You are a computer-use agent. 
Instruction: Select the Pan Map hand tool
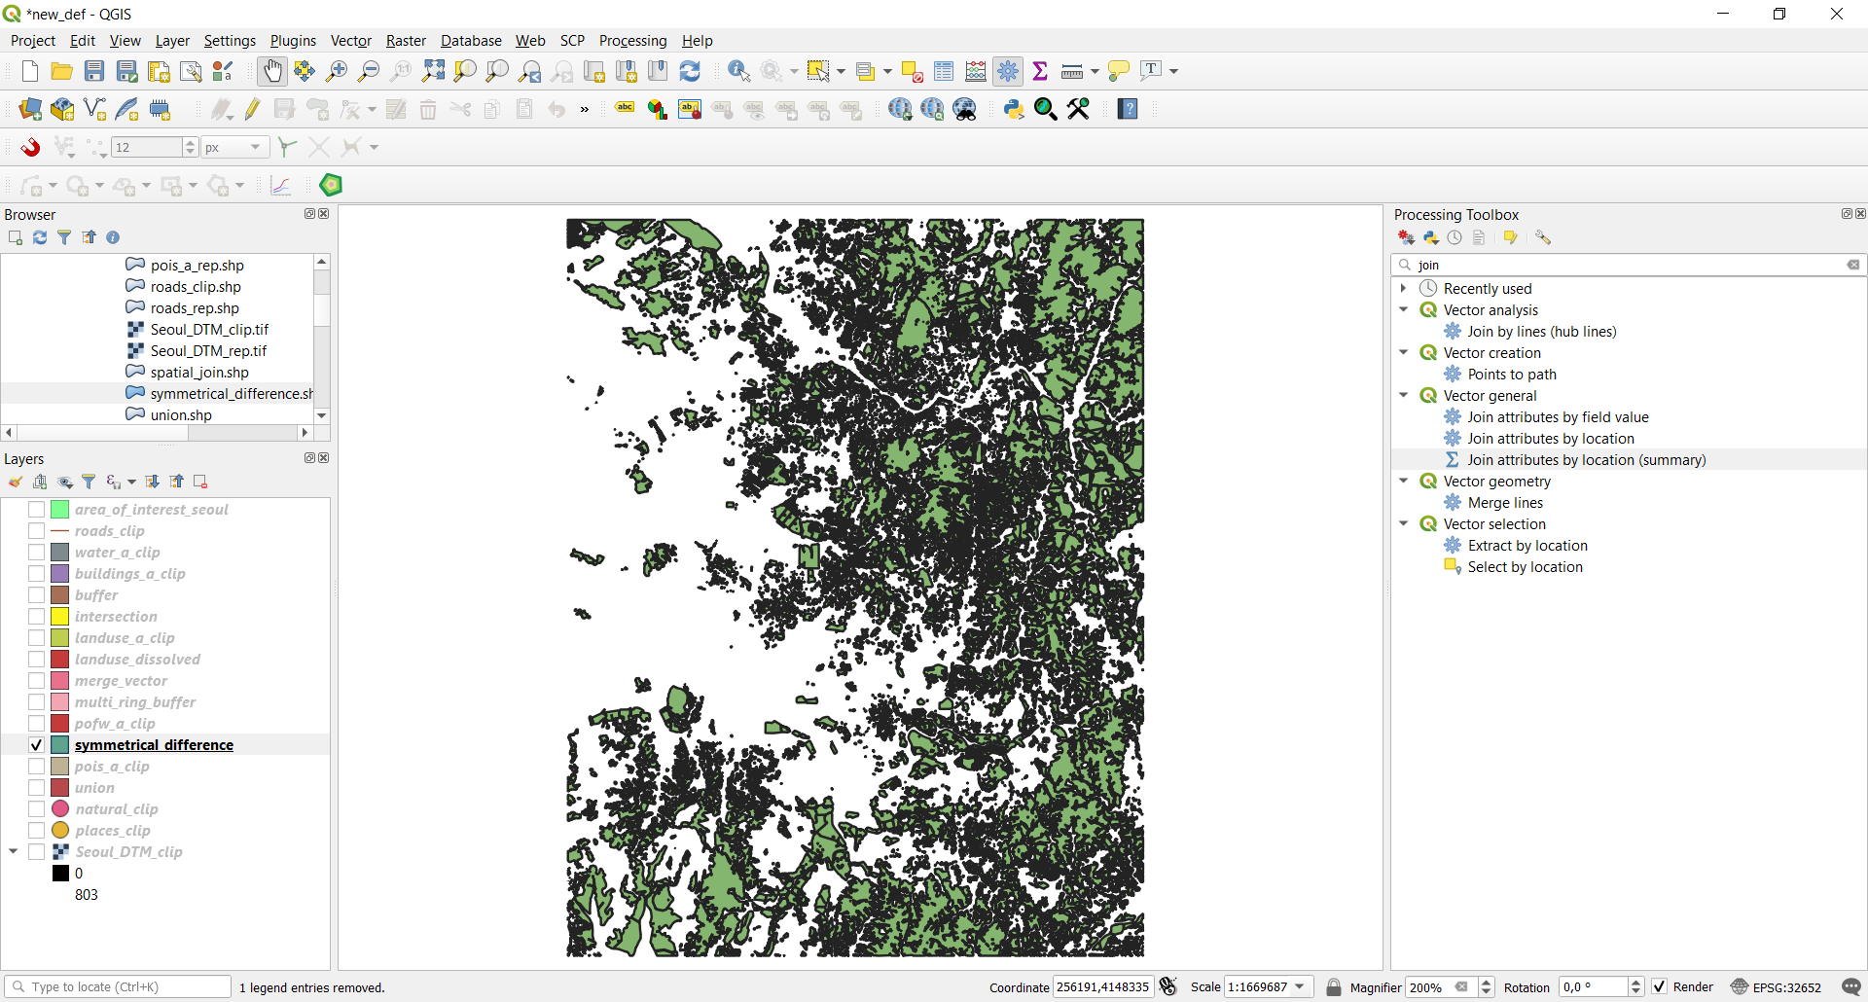pyautogui.click(x=272, y=71)
